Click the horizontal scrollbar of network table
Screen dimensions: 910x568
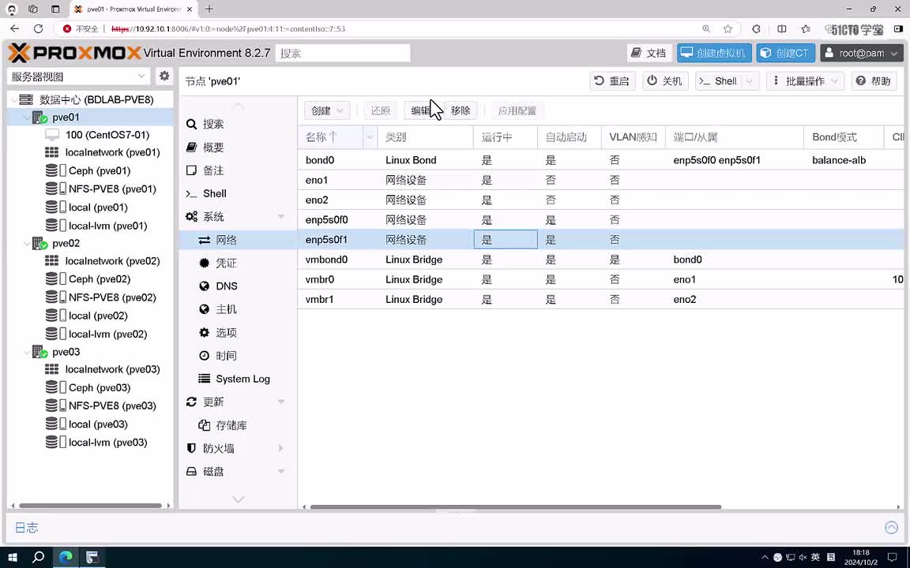pyautogui.click(x=515, y=506)
